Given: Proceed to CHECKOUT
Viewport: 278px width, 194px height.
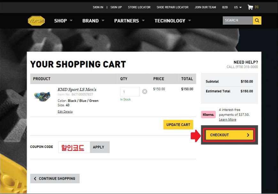Looking at the screenshot, I should [x=229, y=135].
